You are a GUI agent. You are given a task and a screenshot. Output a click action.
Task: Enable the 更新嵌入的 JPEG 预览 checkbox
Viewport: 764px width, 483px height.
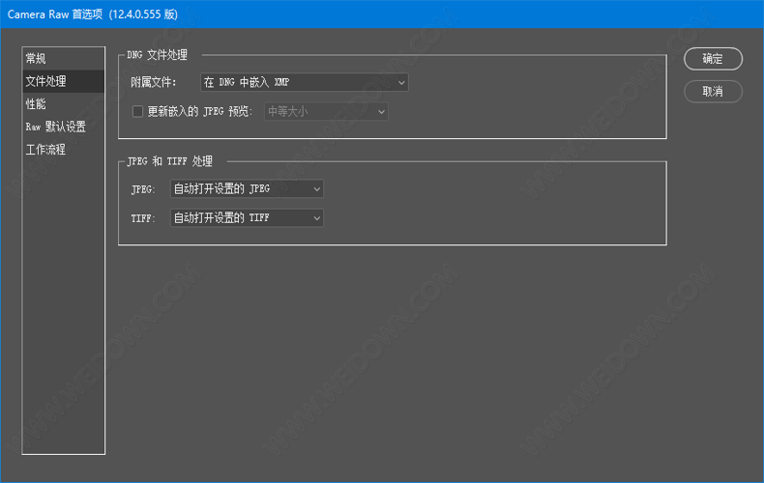coord(138,111)
